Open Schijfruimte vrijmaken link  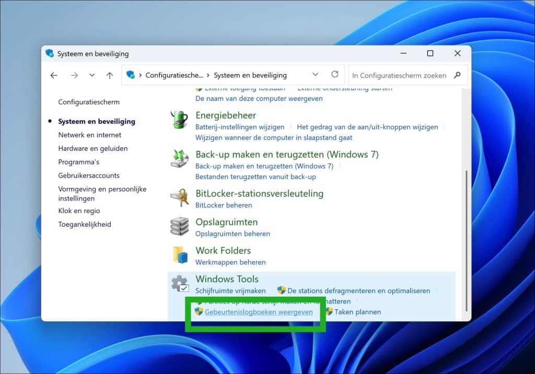(x=230, y=291)
